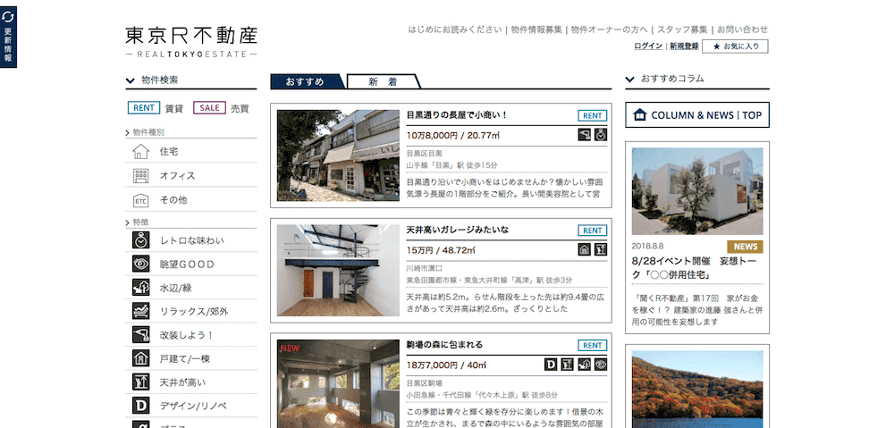This screenshot has height=428, width=894.
Task: Switch to the 新着 tab
Action: (x=383, y=82)
